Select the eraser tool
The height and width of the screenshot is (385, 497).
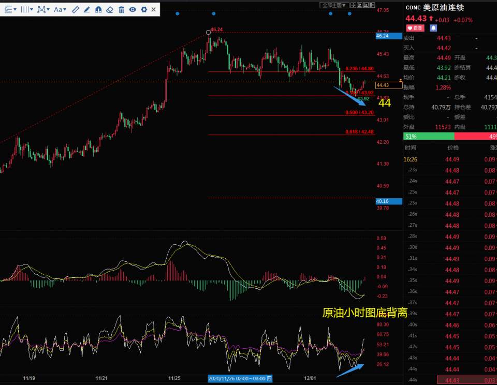[110, 9]
